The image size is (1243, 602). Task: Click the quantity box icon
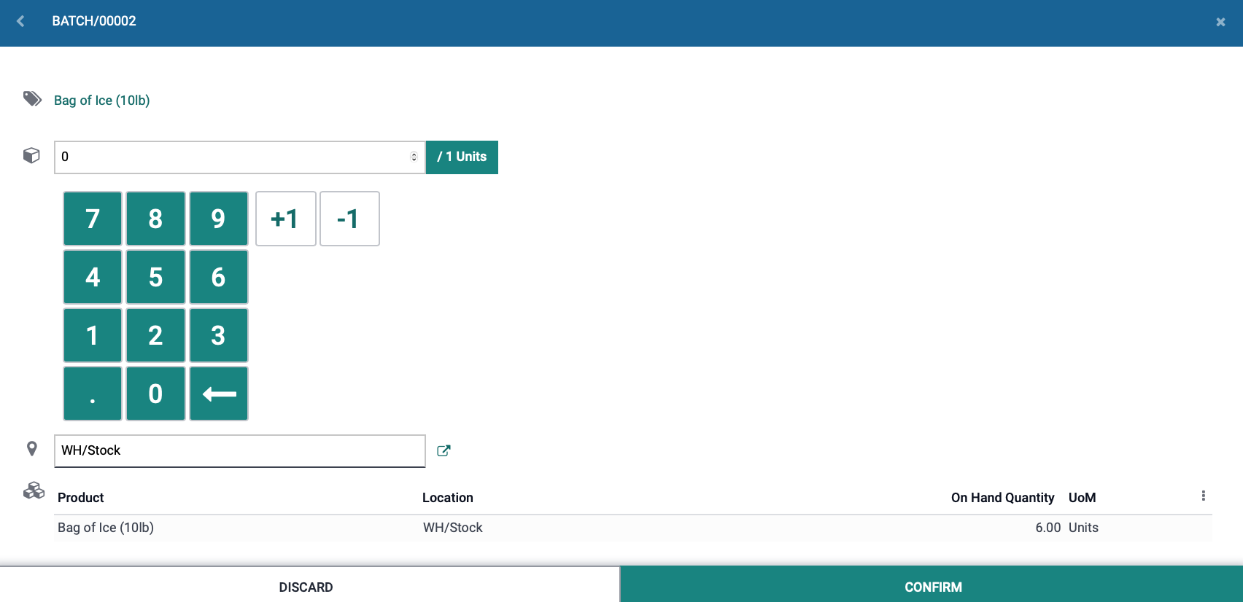point(31,155)
